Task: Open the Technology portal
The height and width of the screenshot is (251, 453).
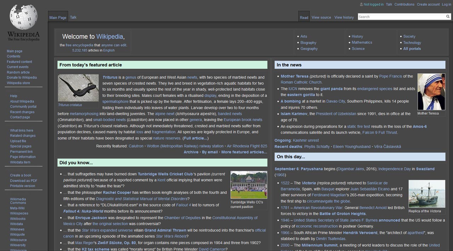Action: [412, 42]
